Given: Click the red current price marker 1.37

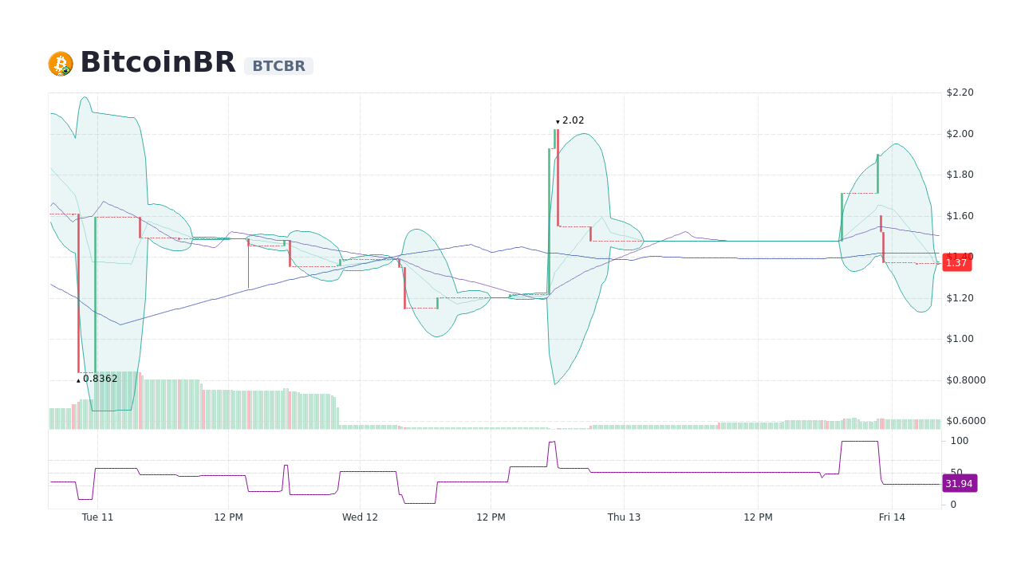Looking at the screenshot, I should [957, 263].
